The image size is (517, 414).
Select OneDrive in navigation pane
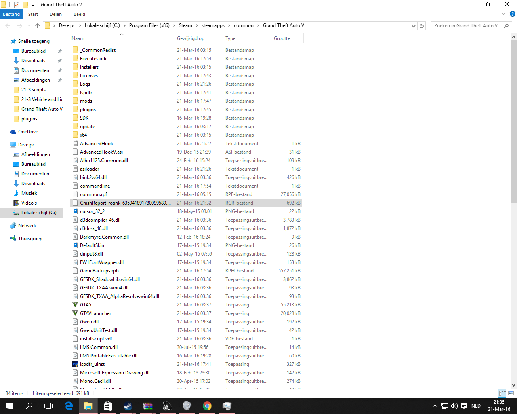pos(28,132)
